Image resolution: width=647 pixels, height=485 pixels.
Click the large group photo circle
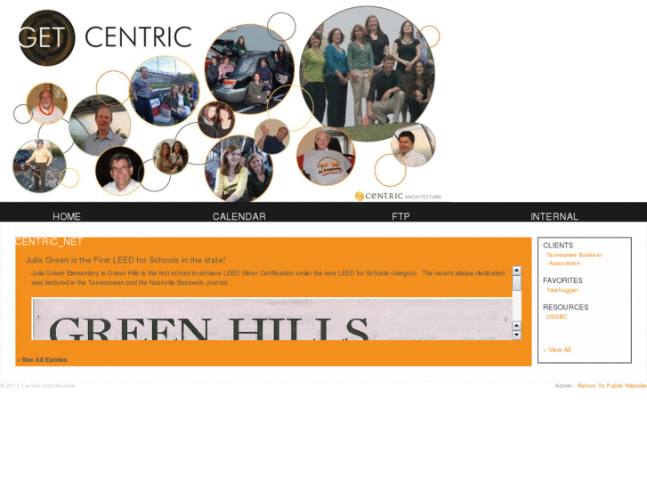pyautogui.click(x=368, y=73)
